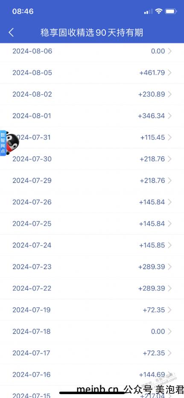Select the 2024-07-29 date row

92,180
